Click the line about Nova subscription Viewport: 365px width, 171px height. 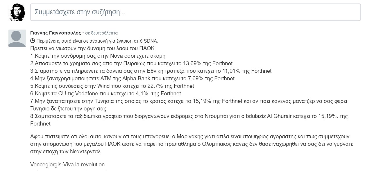click(x=98, y=56)
